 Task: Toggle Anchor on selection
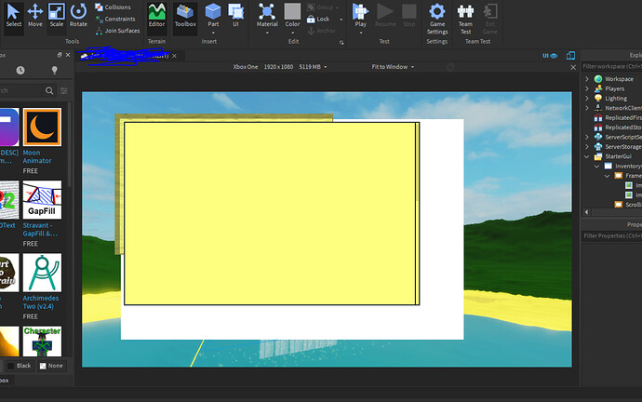pyautogui.click(x=321, y=31)
